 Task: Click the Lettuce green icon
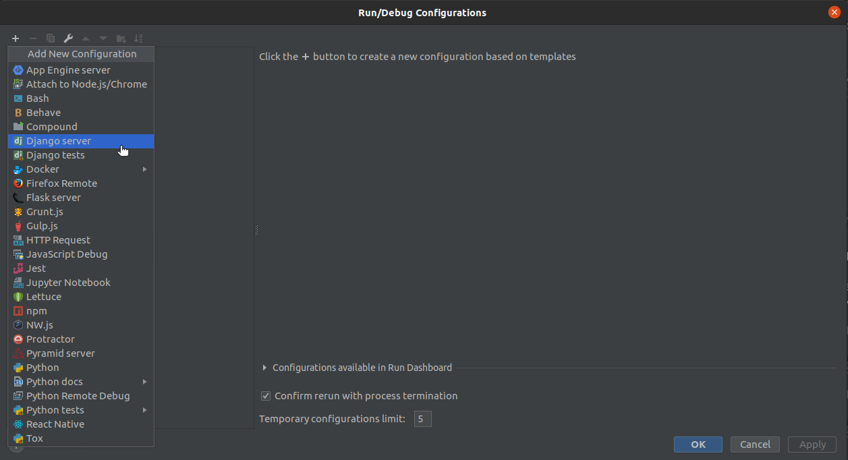coord(18,297)
